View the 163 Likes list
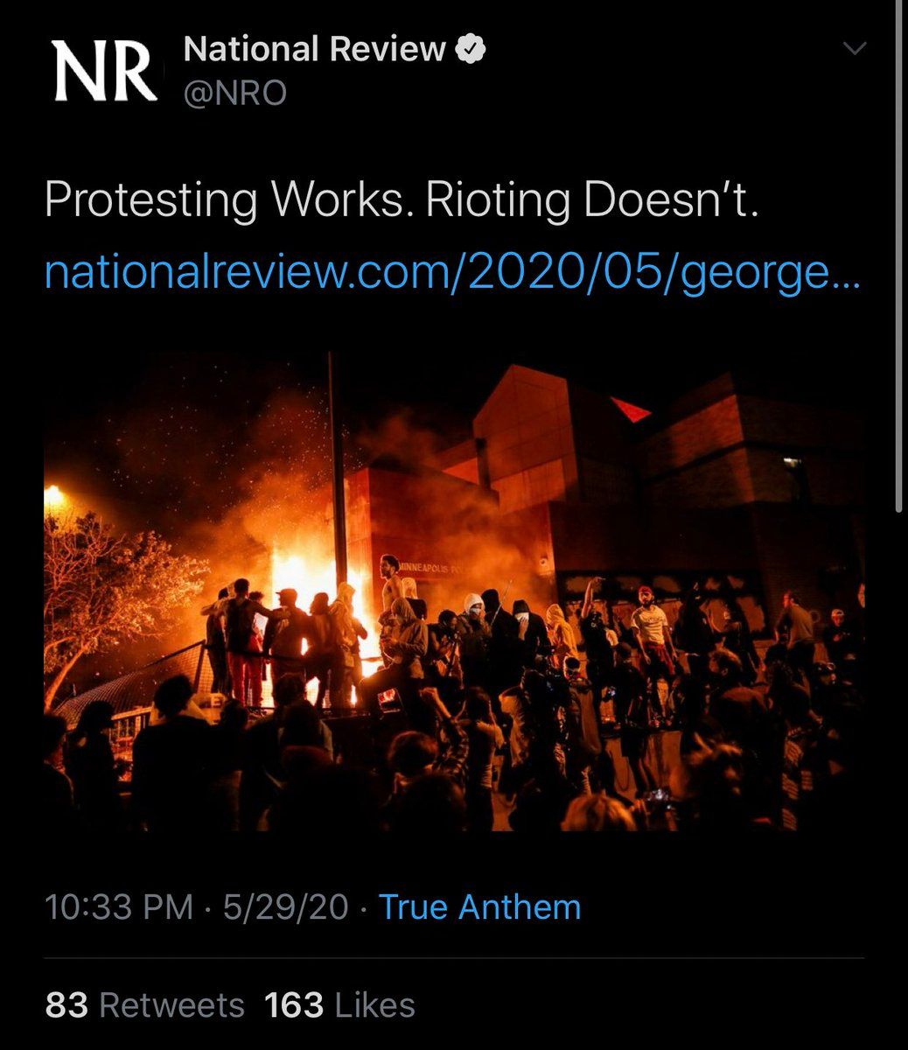This screenshot has height=1050, width=908. [x=339, y=1005]
